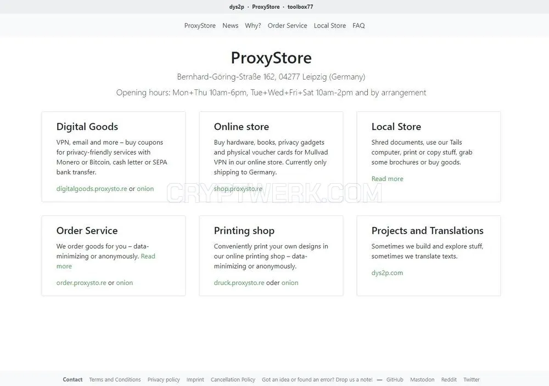The width and height of the screenshot is (549, 386).
Task: Visit order.proxysto.re link
Action: pos(81,283)
